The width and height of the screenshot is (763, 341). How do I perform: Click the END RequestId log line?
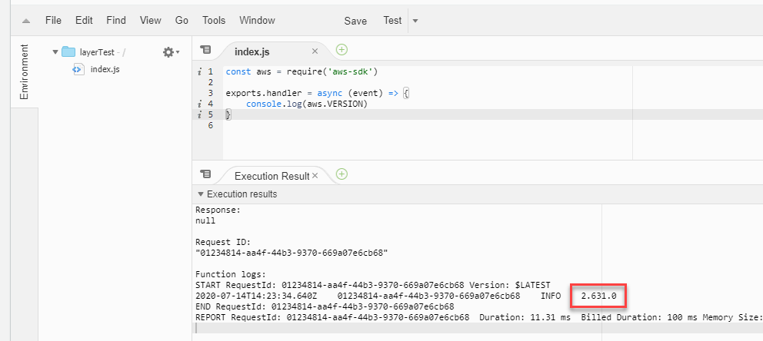tap(325, 306)
